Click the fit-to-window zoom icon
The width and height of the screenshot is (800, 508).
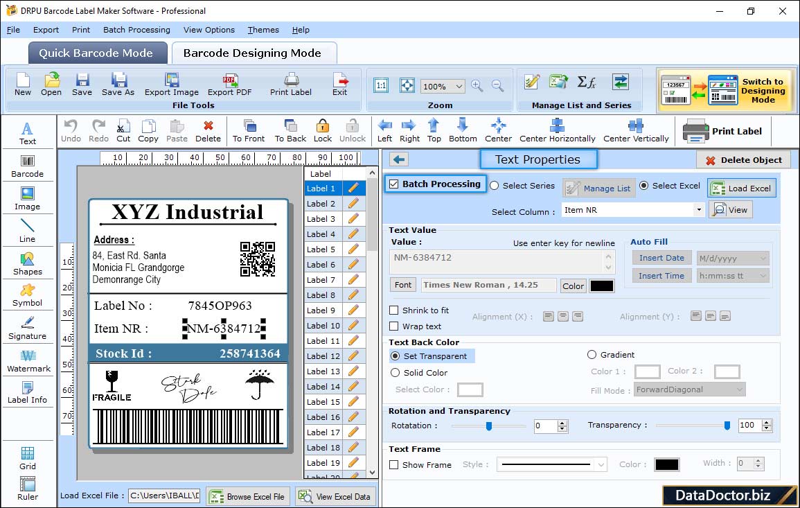pos(407,86)
